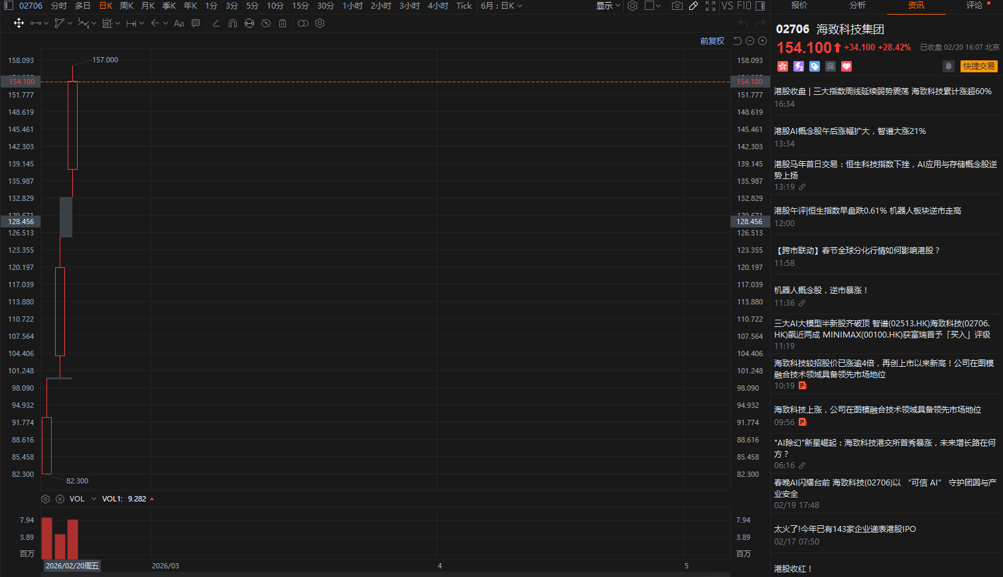The image size is (1003, 577).
Task: Open the 分析 analysis tab
Action: coord(858,5)
